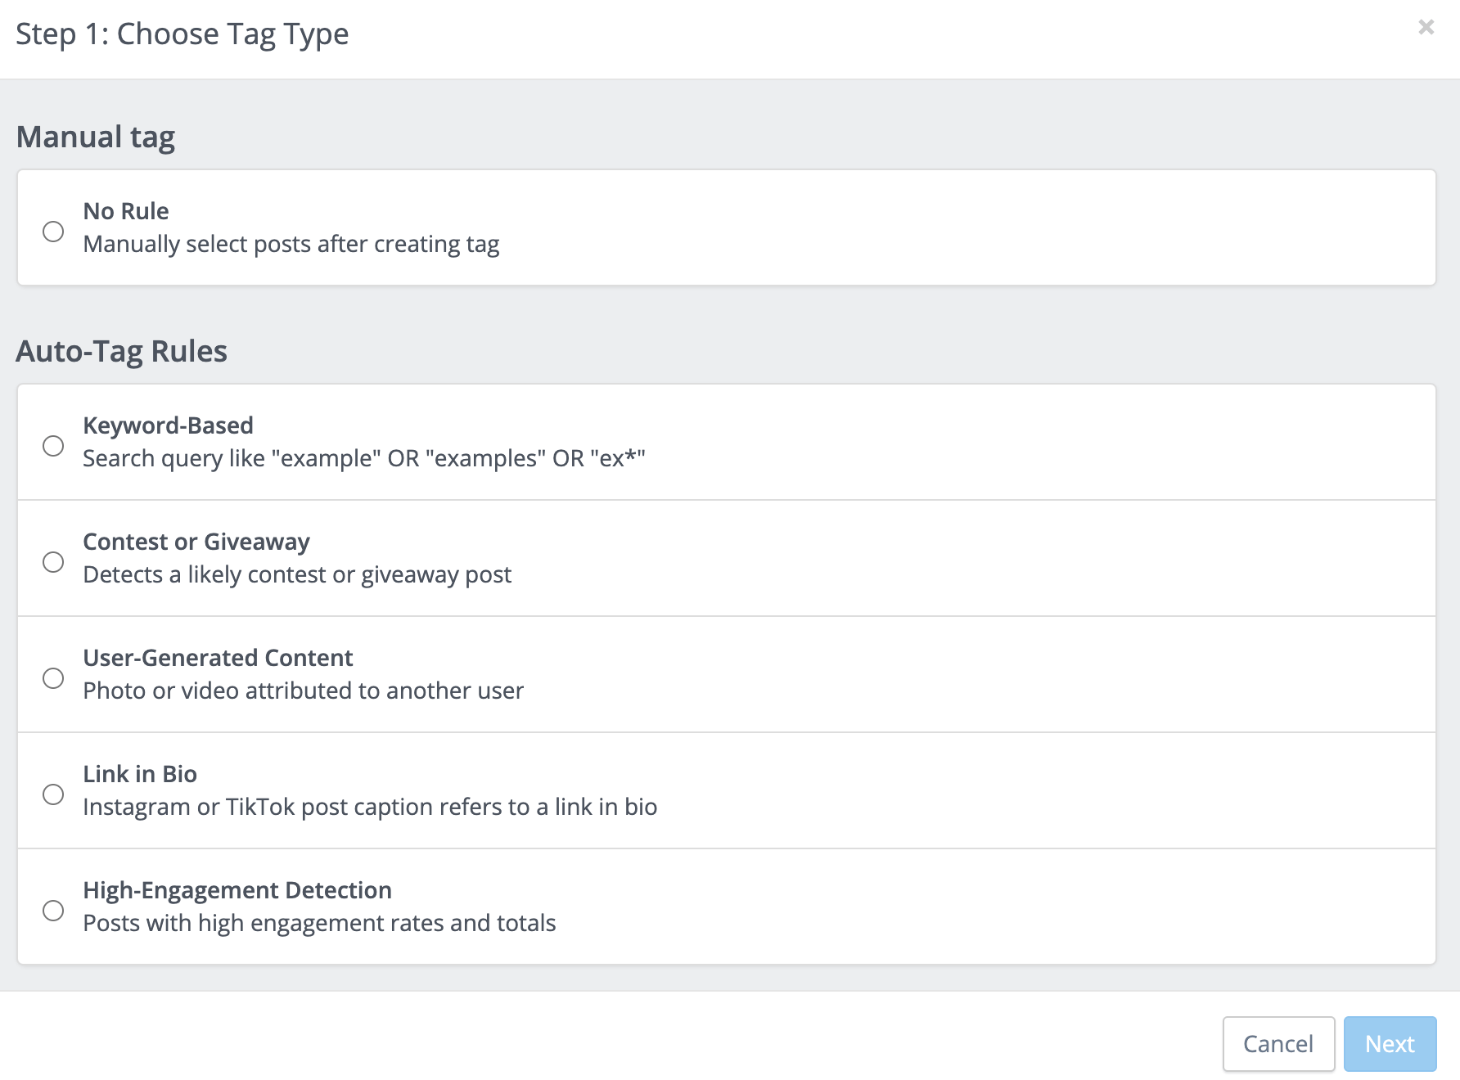
Task: Select the Link in Bio radio button
Action: (x=54, y=794)
